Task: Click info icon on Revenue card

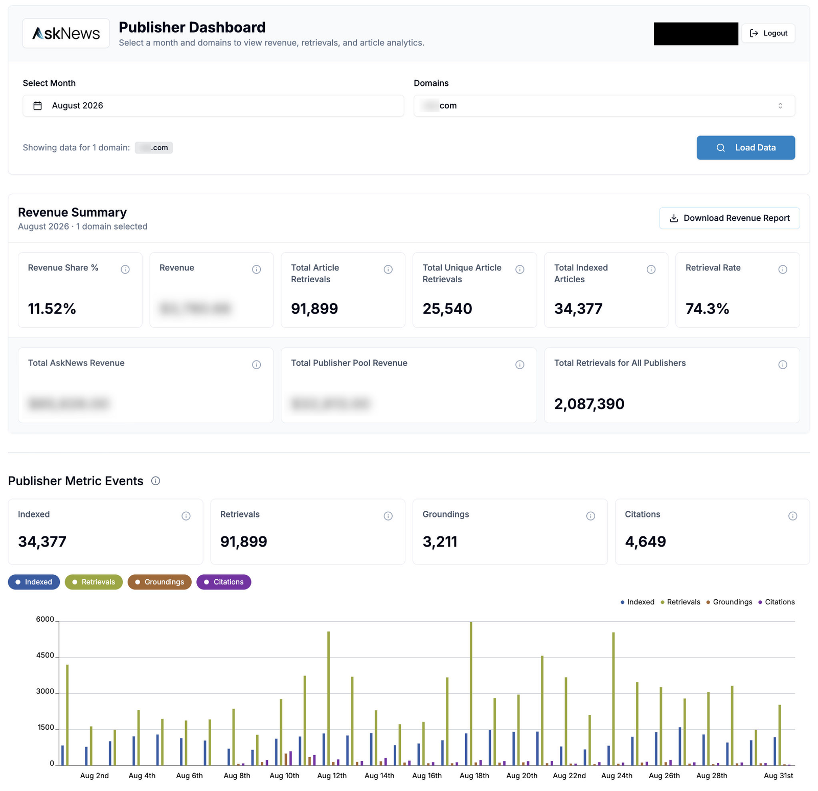Action: [x=257, y=269]
